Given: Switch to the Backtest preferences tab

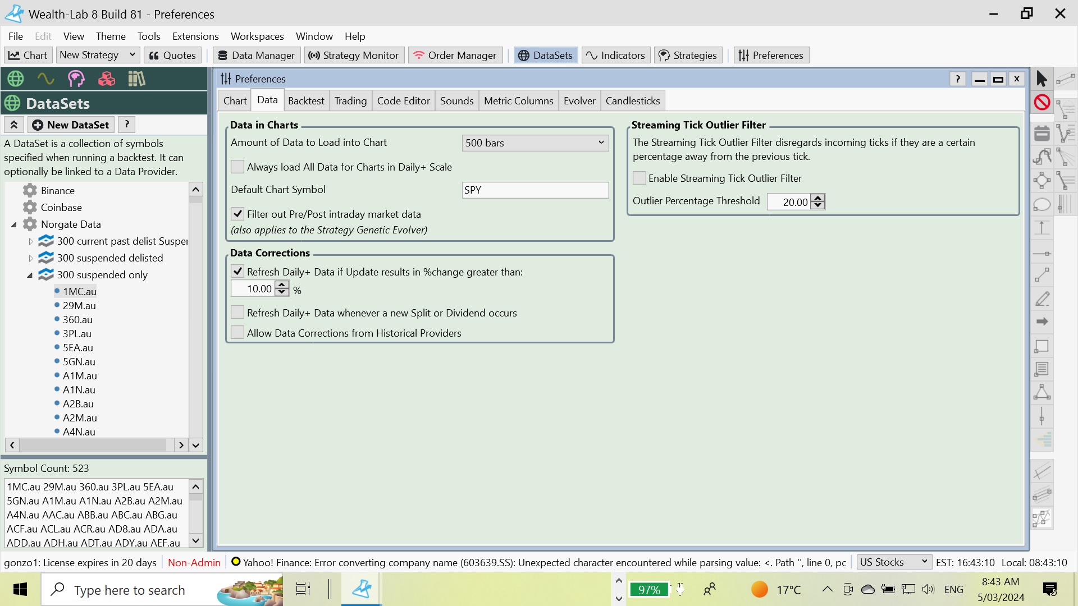Looking at the screenshot, I should pos(306,101).
